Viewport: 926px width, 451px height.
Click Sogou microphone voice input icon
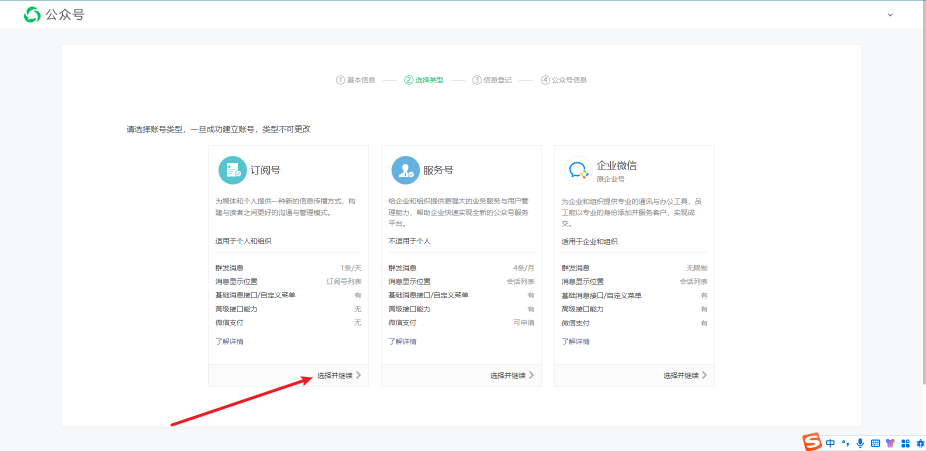click(860, 443)
